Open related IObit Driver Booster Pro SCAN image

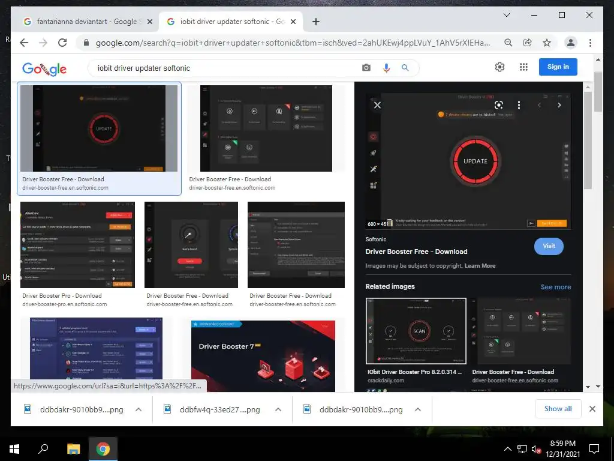(x=416, y=331)
